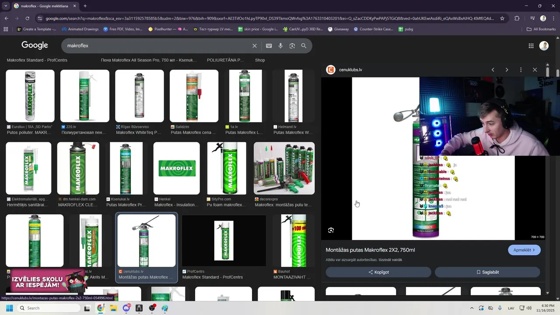
Task: Open the SityPro Pu foam makroflex thumbnail
Action: point(227,168)
